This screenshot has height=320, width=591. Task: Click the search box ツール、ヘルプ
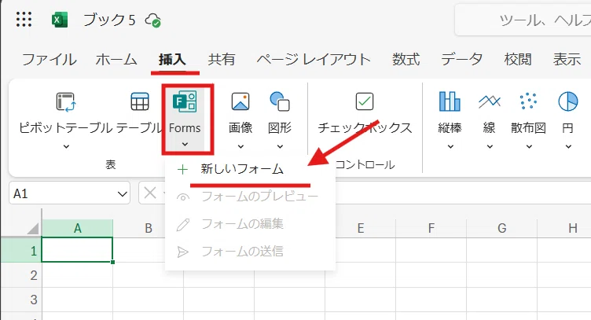(x=523, y=20)
